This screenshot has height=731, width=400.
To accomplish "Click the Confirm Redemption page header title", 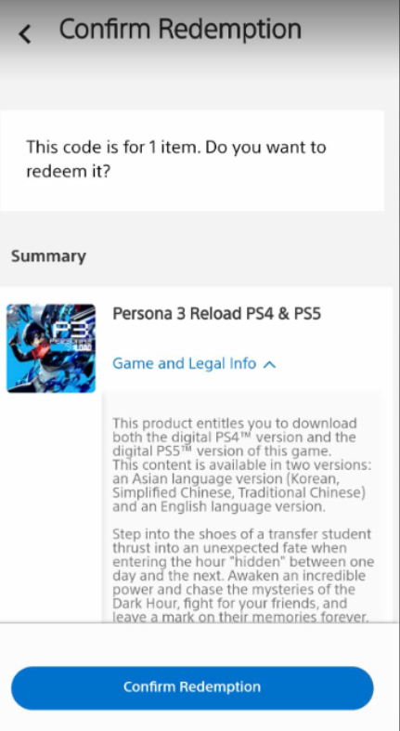I will coord(180,29).
